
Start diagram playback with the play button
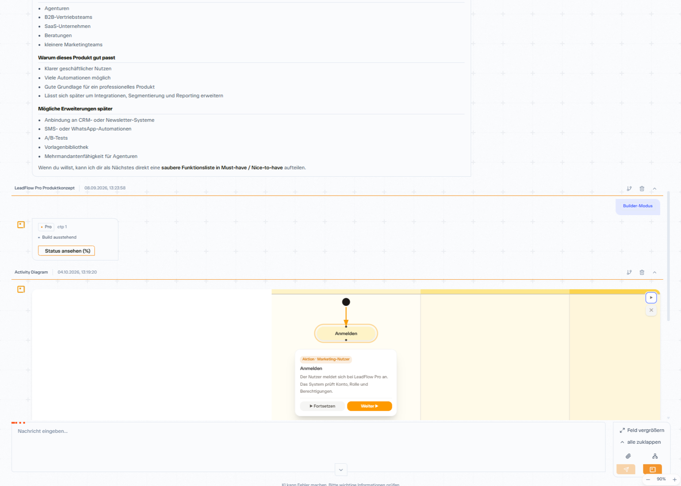[651, 297]
